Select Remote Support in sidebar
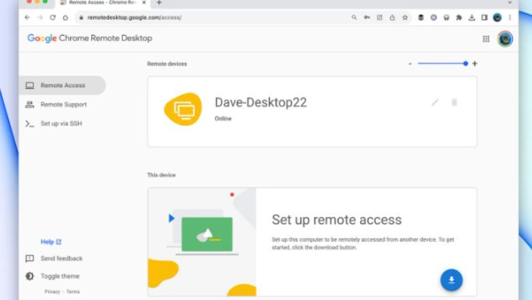This screenshot has width=532, height=300. click(63, 104)
